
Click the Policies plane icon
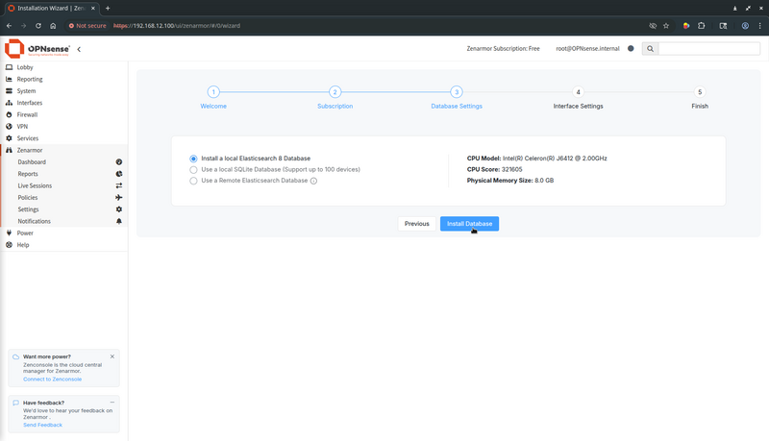coord(118,197)
